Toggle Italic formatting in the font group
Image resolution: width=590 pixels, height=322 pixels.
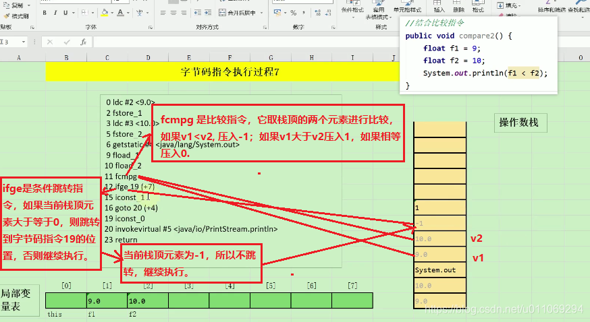pos(55,13)
